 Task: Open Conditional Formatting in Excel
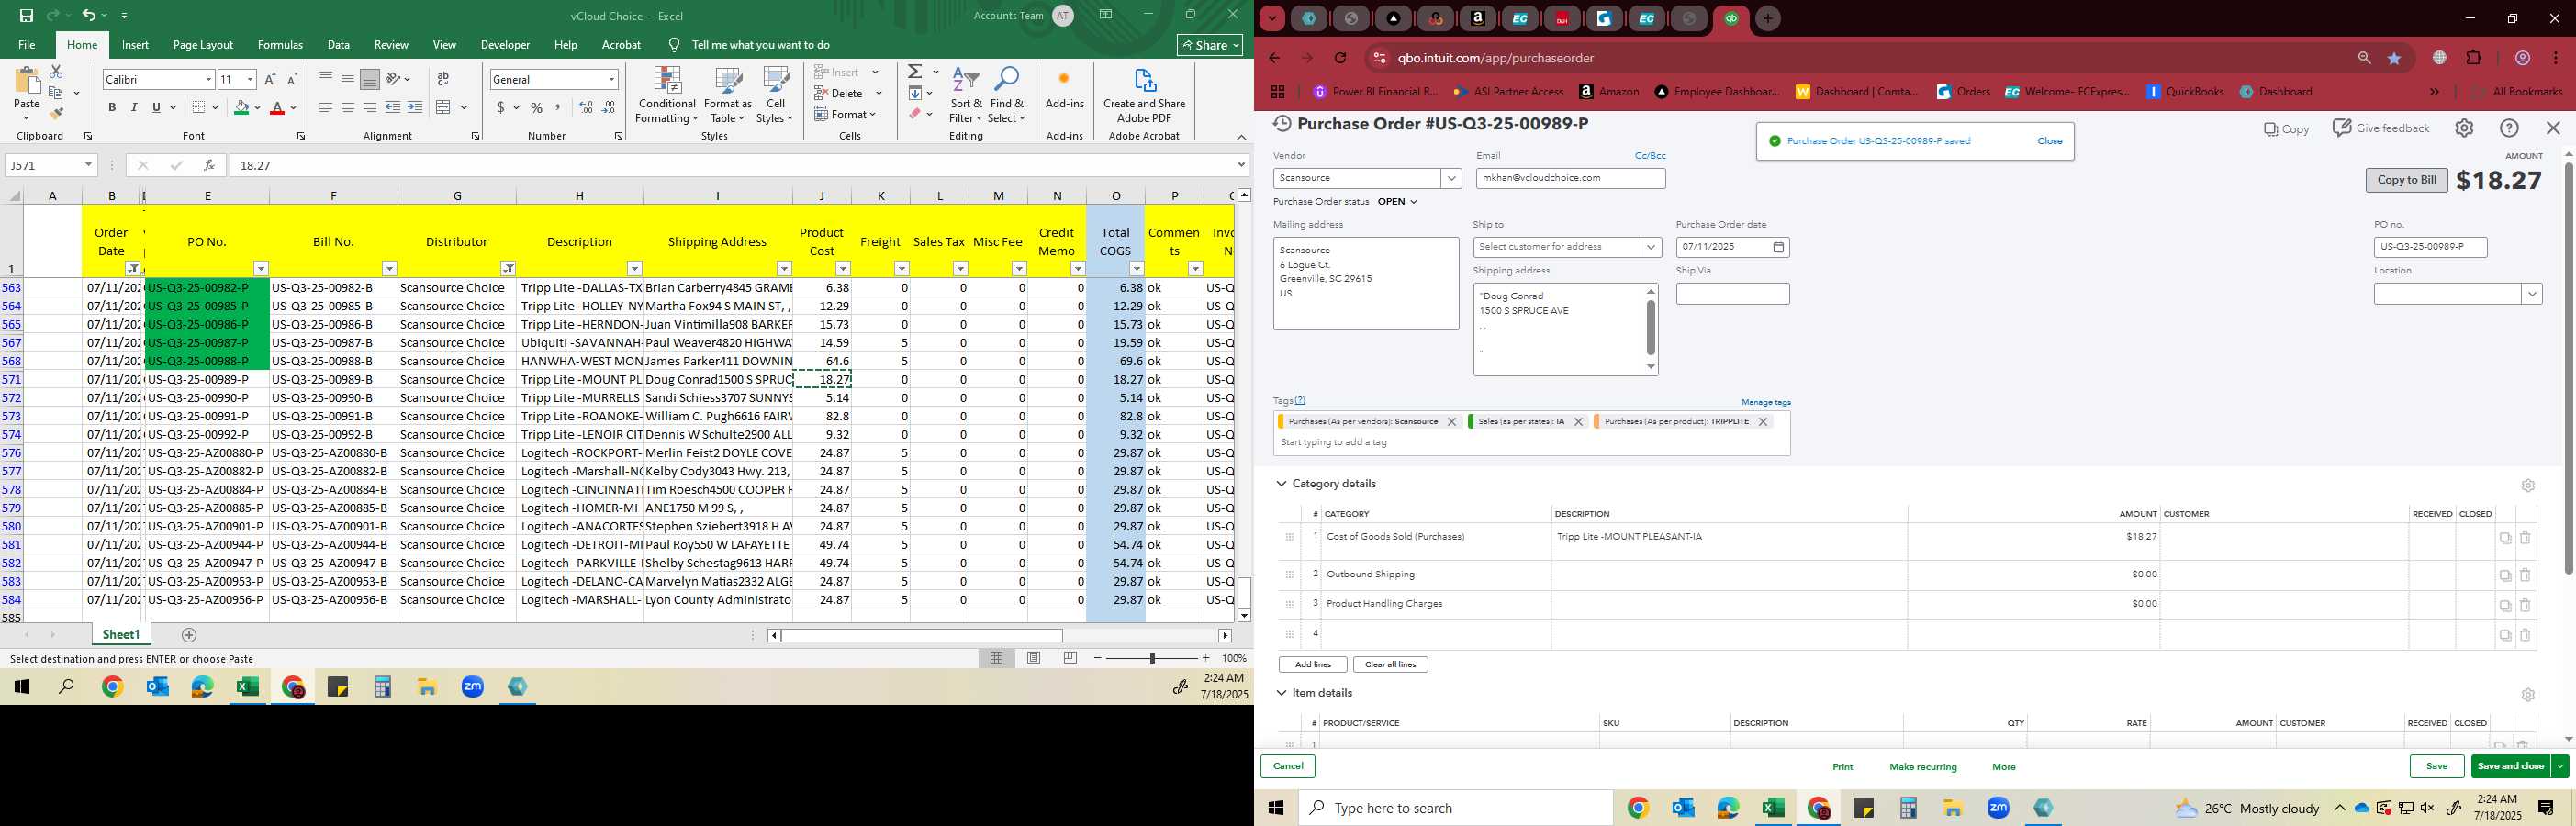(x=667, y=95)
